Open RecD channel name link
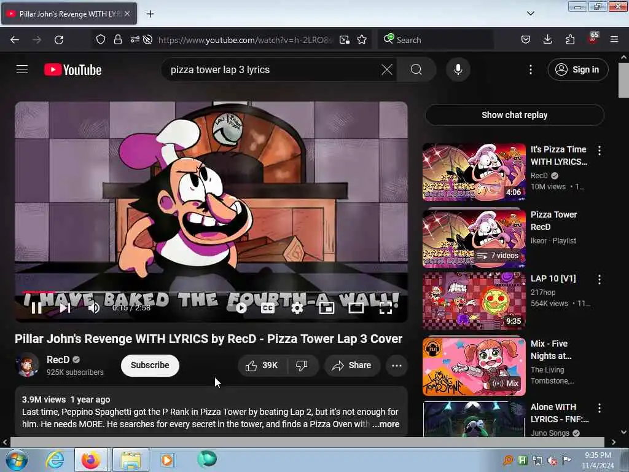Viewport: 629px width, 472px height. 58,360
